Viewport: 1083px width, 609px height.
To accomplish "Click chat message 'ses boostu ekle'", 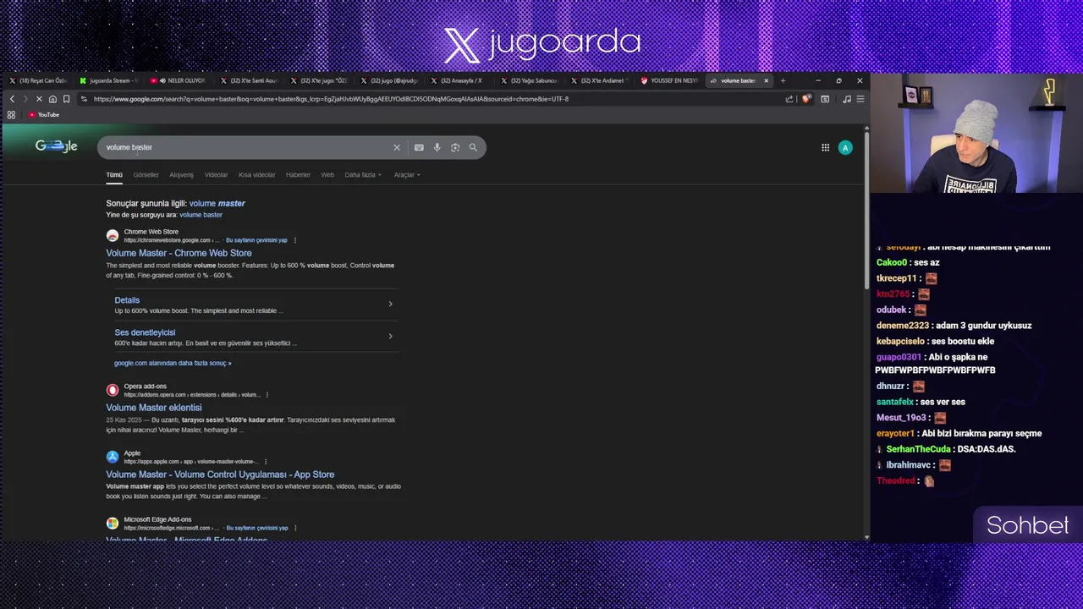I will [x=963, y=341].
